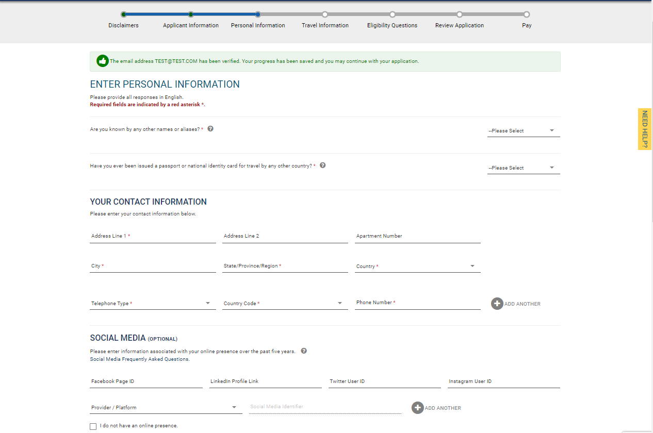
Task: Click the green thumbs-up verification icon
Action: pos(103,61)
